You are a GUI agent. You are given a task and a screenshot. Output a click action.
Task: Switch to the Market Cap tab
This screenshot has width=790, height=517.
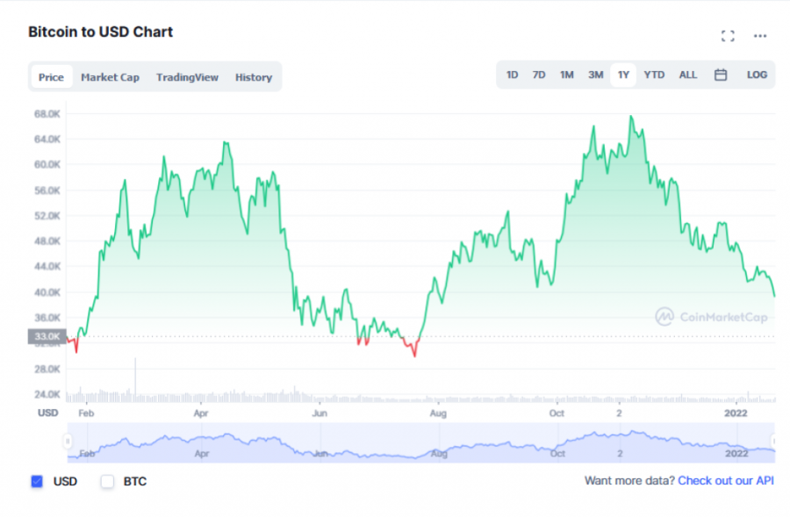coord(110,77)
